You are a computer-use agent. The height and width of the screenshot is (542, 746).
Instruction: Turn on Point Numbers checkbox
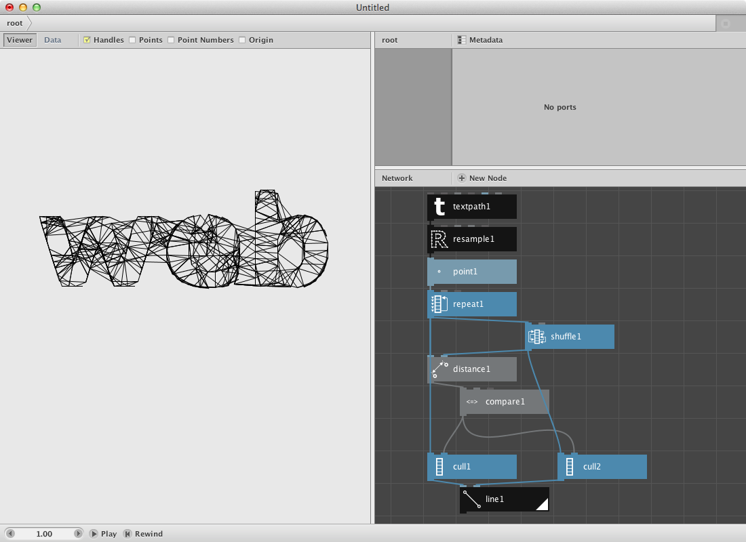pyautogui.click(x=171, y=40)
